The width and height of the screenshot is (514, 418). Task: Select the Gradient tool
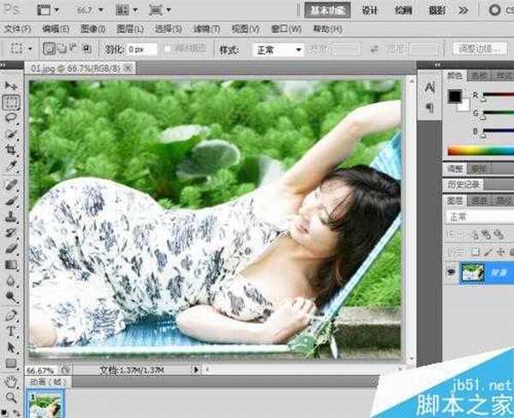[x=12, y=265]
